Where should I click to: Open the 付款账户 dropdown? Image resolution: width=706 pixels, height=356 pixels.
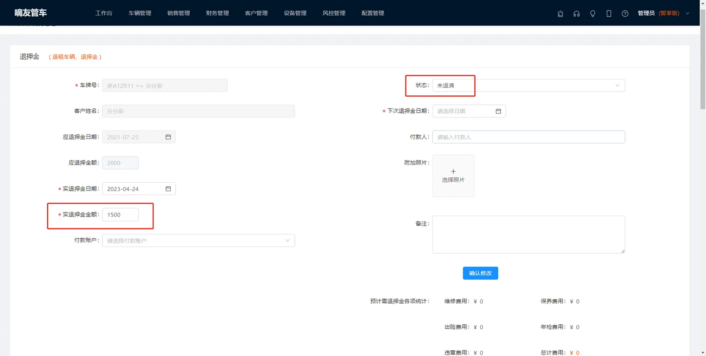tap(199, 240)
